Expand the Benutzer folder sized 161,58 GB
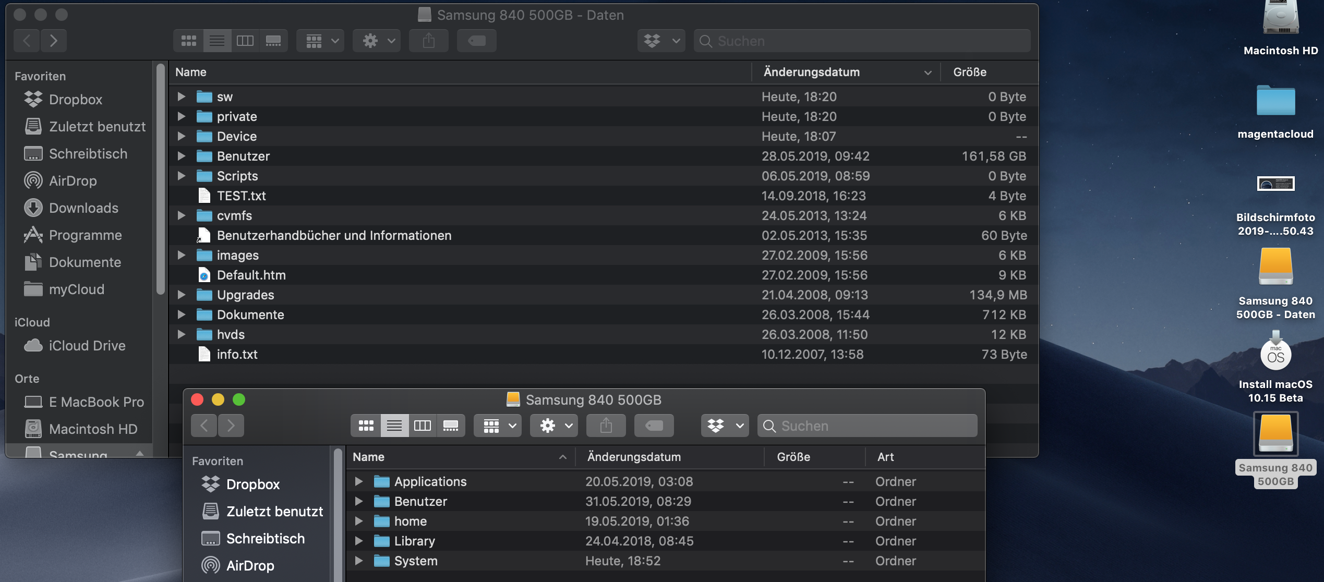This screenshot has height=582, width=1324. 182,156
